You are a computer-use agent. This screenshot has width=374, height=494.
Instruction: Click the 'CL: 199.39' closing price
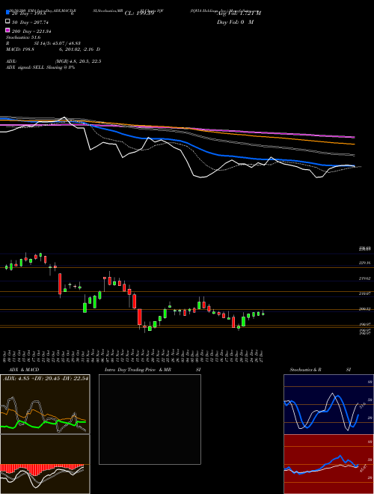[139, 13]
